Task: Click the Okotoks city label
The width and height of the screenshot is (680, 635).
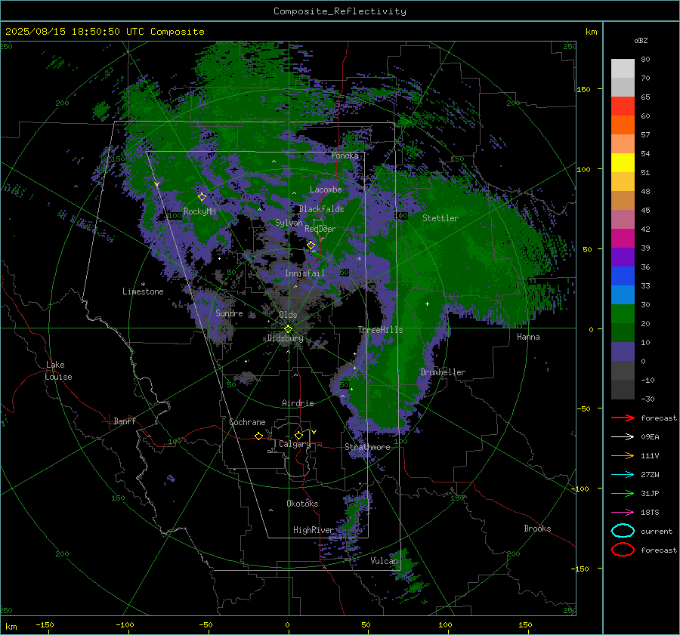Action: pyautogui.click(x=302, y=504)
